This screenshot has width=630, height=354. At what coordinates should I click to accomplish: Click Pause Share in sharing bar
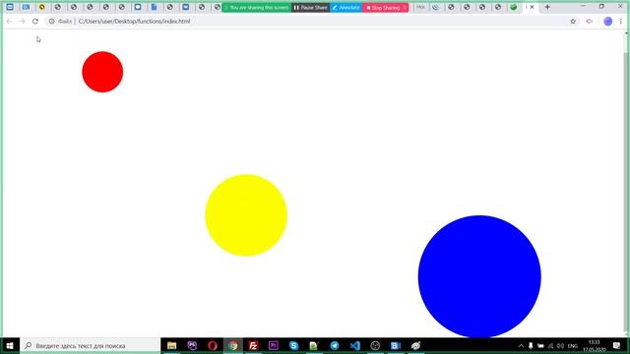pyautogui.click(x=311, y=7)
